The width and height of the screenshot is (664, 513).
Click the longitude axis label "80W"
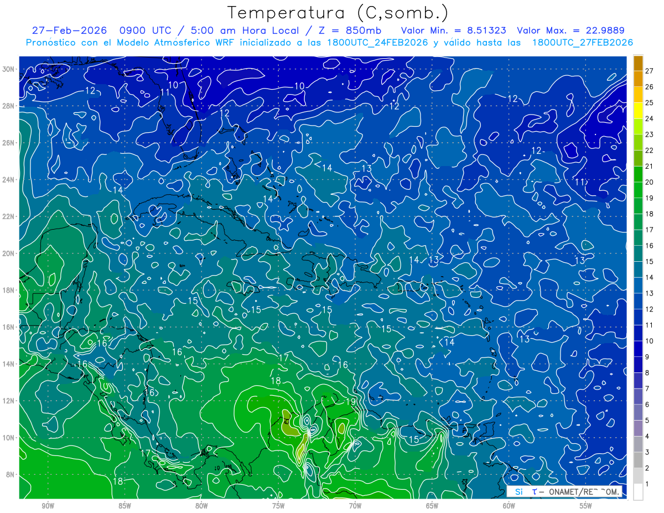click(x=201, y=506)
